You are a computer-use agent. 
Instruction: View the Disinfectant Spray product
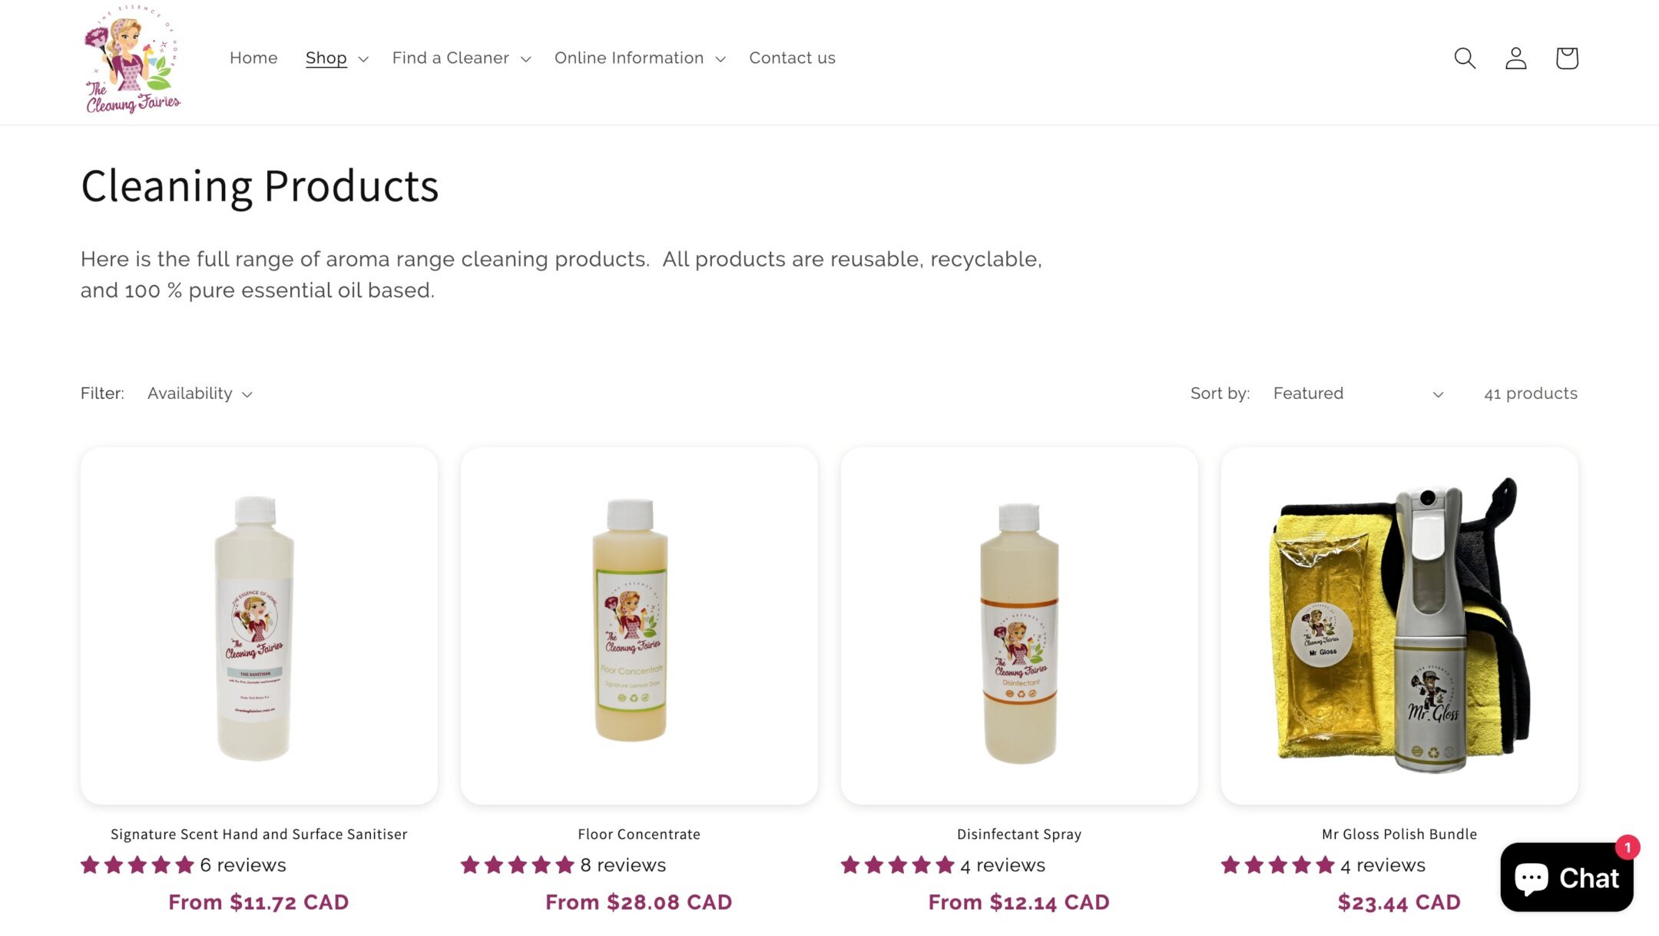1018,833
